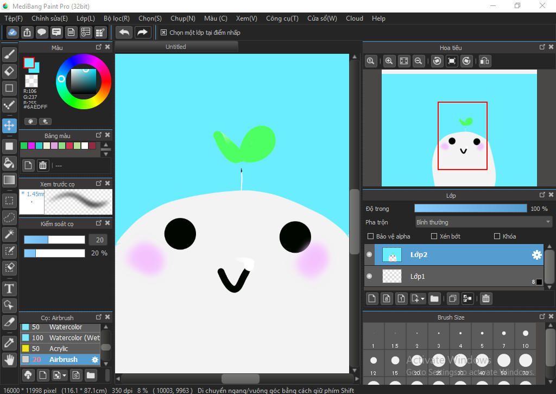Viewport: 556px width, 394px height.
Task: Select the Acrylic brush
Action: 60,348
